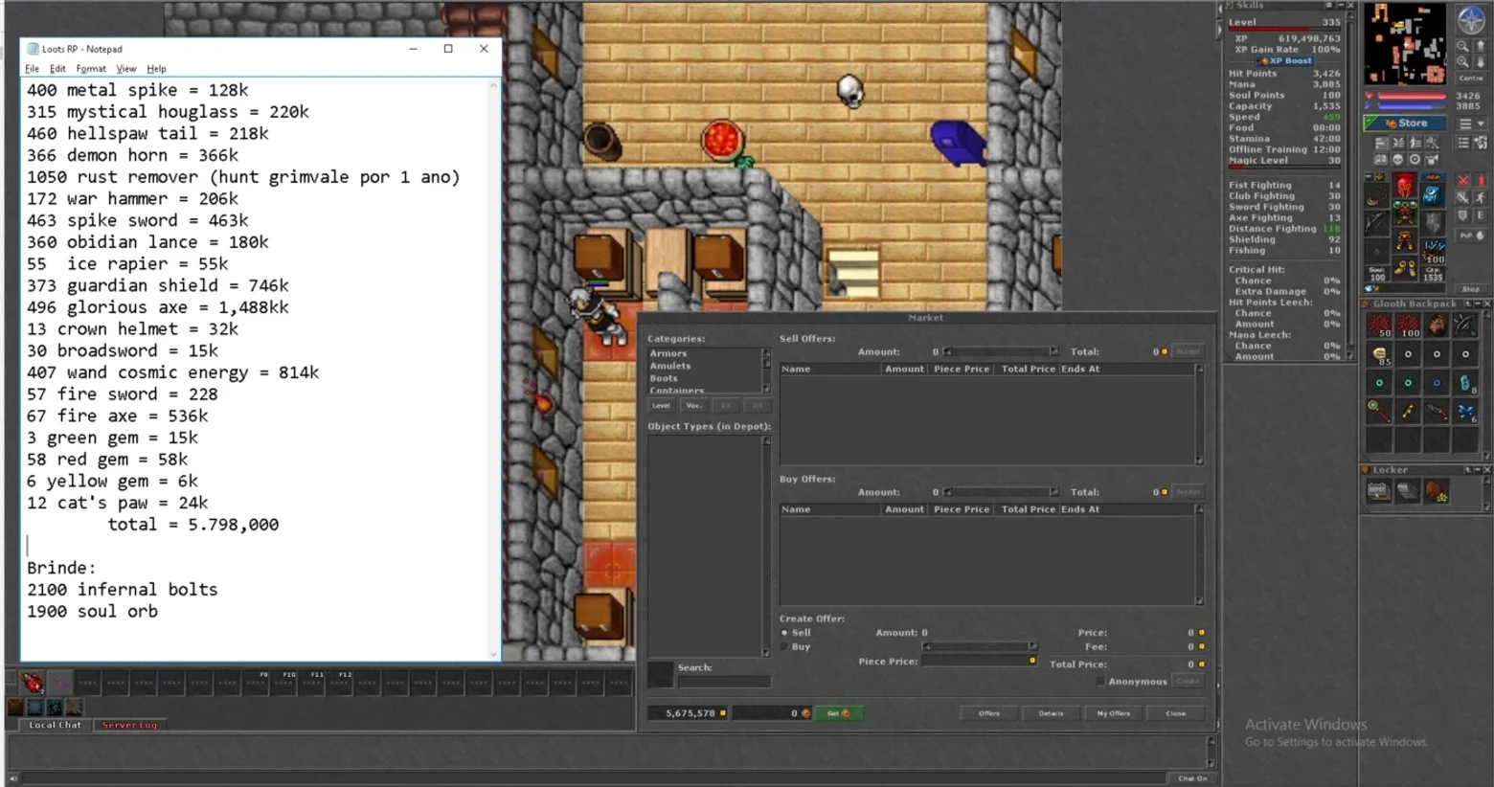Click the blue butterfly item stacked 6
The image size is (1494, 787).
(x=1465, y=412)
